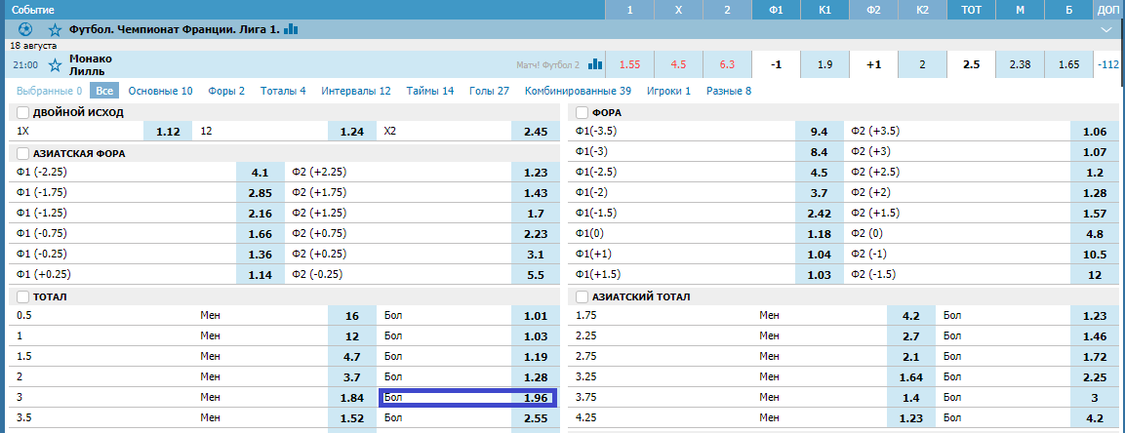Screen dimensions: 1125x433
Task: Click league title Футбол. Чемпионат Франции. Лига 1.
Action: (175, 29)
